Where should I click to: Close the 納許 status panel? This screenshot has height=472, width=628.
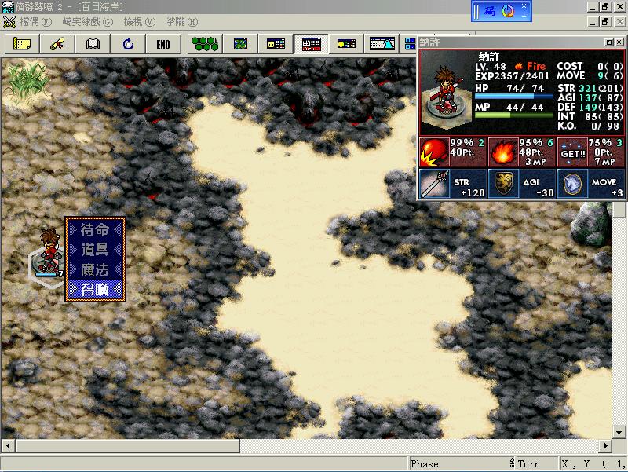pyautogui.click(x=619, y=42)
